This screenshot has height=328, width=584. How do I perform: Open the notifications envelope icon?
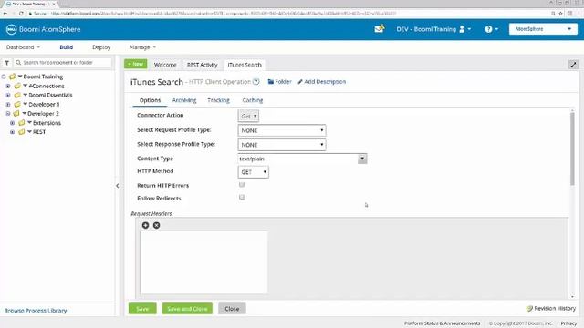[380, 28]
